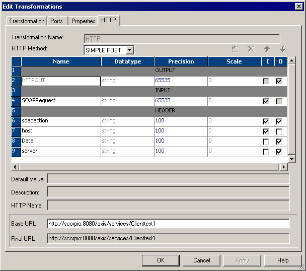306x271 pixels.
Task: Switch to the Ports tab
Action: click(x=56, y=21)
